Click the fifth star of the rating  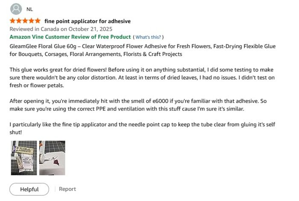[37, 21]
